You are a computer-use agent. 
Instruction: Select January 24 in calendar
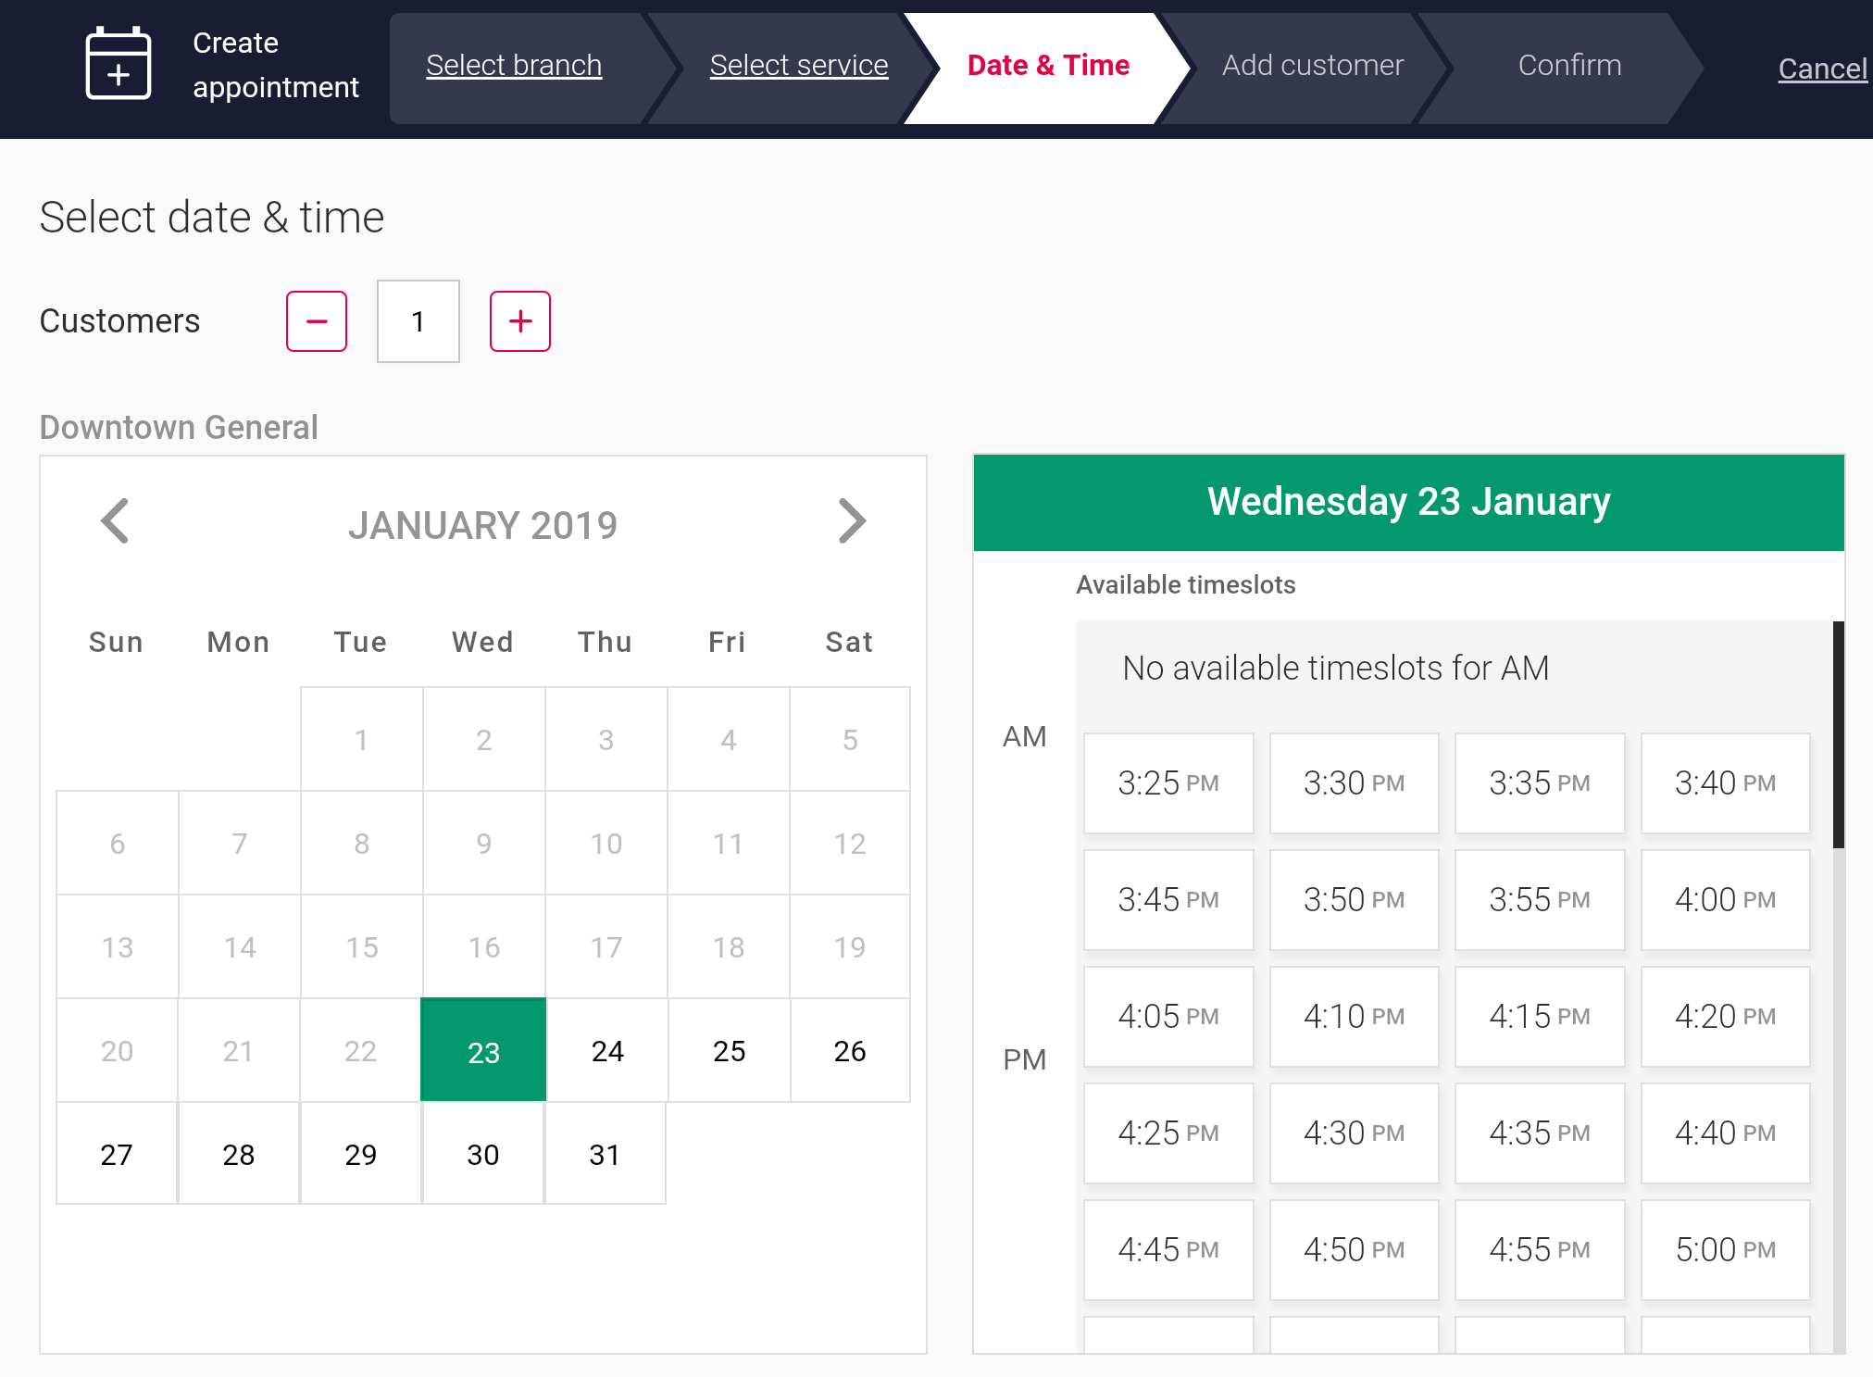[x=607, y=1050]
